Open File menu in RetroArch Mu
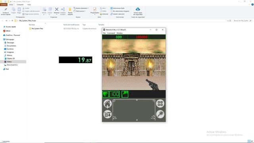This screenshot has width=254, height=143. coord(104,33)
